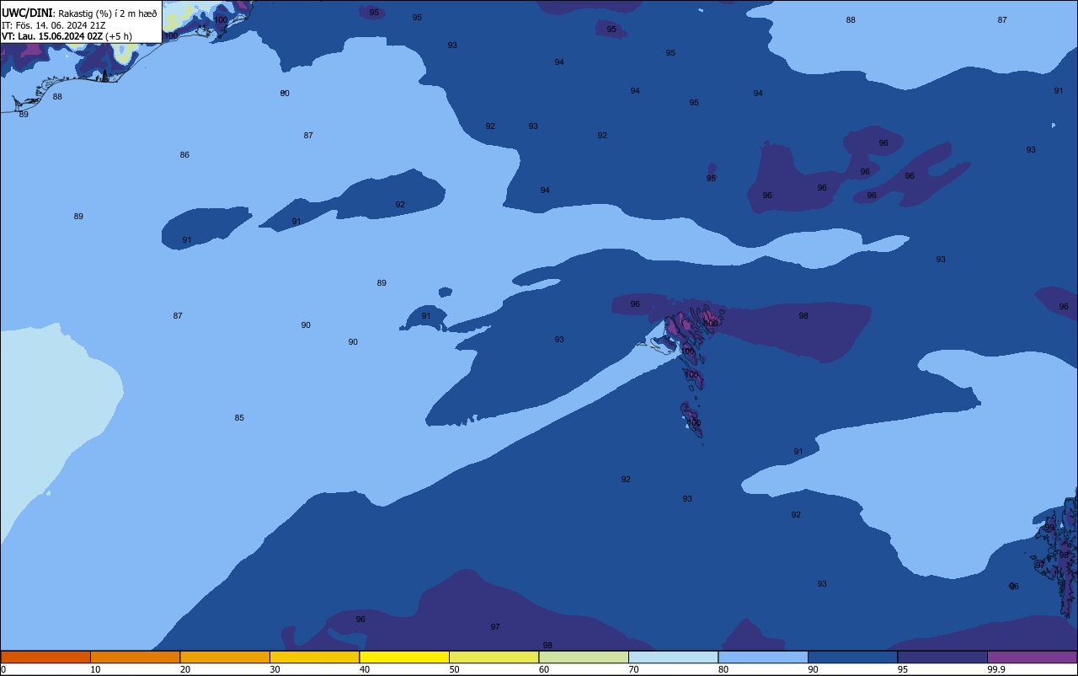Click the 0–10 dark orange legend swatch
Screen dimensions: 1078x676
coord(45,657)
